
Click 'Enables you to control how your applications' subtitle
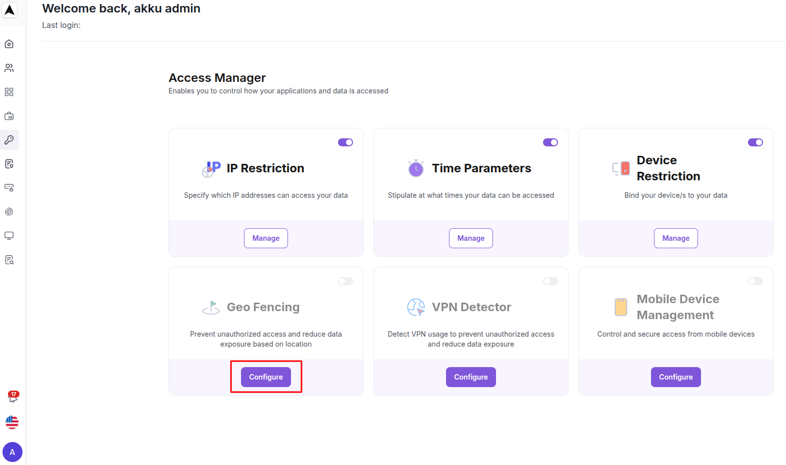(278, 91)
